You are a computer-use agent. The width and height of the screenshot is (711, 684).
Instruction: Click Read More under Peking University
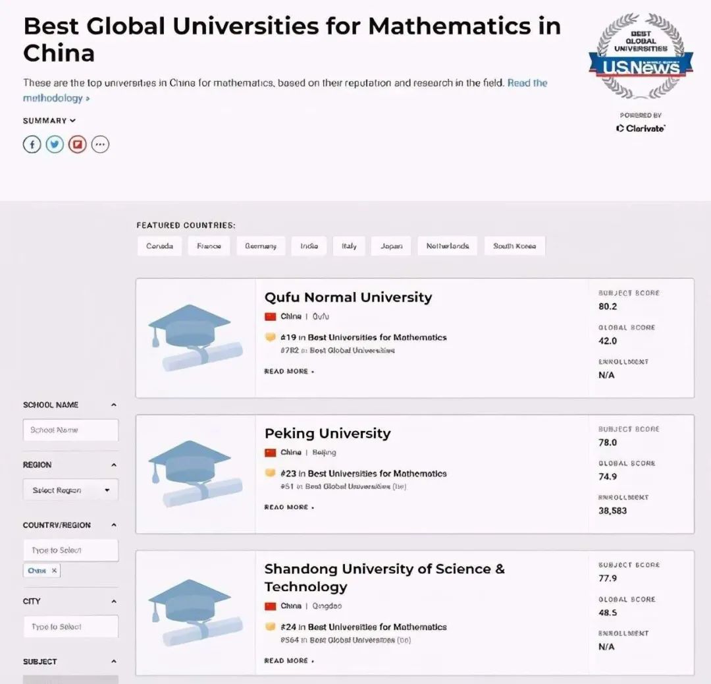tap(289, 507)
